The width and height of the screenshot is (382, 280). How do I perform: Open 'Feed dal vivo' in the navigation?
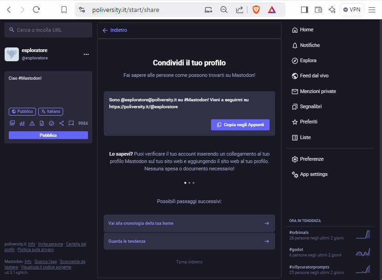[310, 76]
